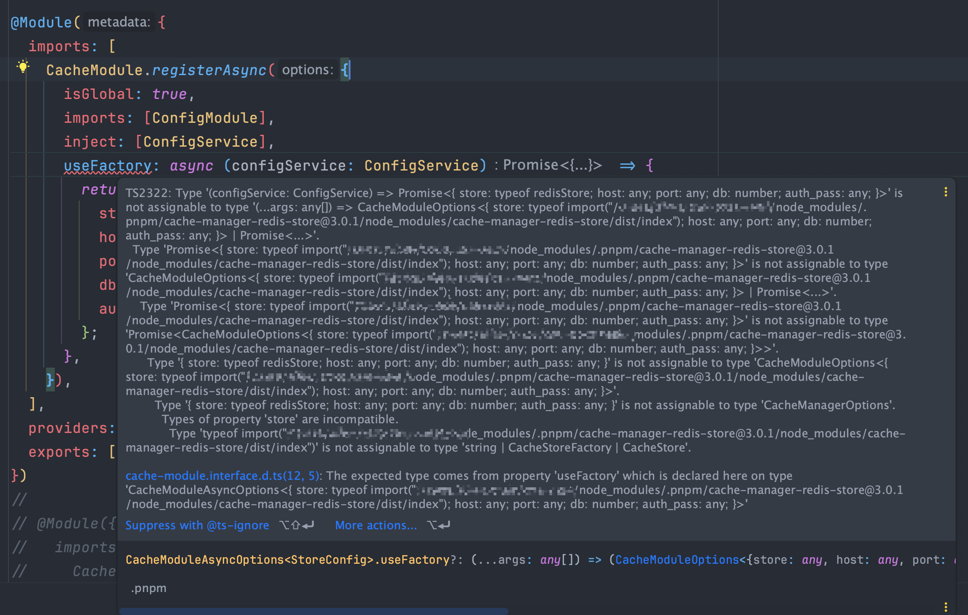Open the documentation popup three-dot menu
This screenshot has height=615, width=968.
tap(945, 607)
